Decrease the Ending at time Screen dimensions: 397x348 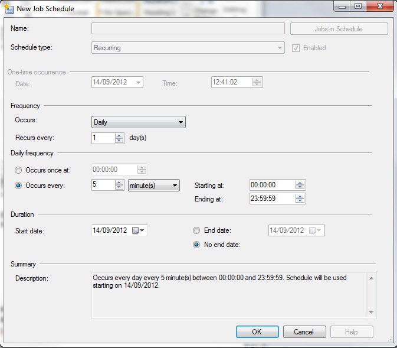click(300, 201)
